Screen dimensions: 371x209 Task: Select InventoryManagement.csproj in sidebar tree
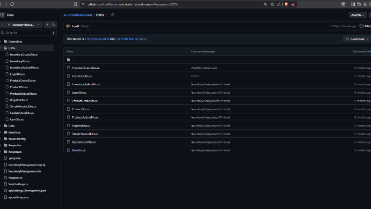27,164
